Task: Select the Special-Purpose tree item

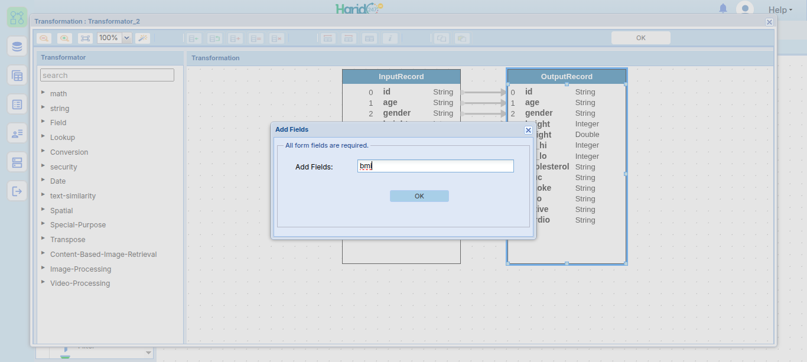Action: pos(78,224)
